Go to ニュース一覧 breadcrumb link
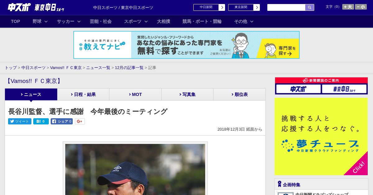The width and height of the screenshot is (373, 195). click(98, 67)
